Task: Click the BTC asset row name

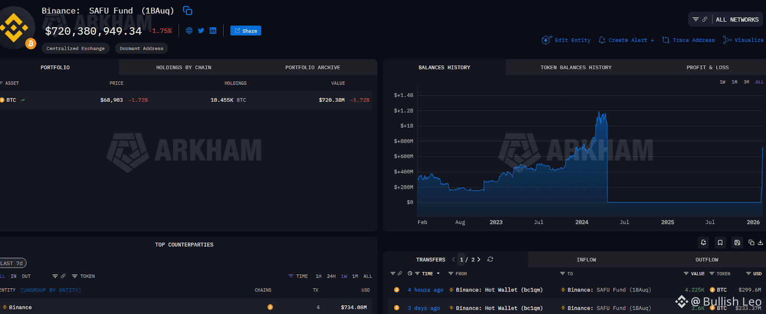Action: [x=11, y=100]
